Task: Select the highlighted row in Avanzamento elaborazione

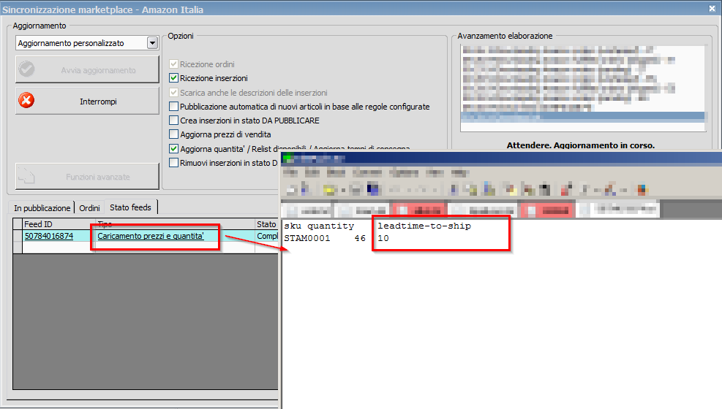Action: pyautogui.click(x=582, y=116)
